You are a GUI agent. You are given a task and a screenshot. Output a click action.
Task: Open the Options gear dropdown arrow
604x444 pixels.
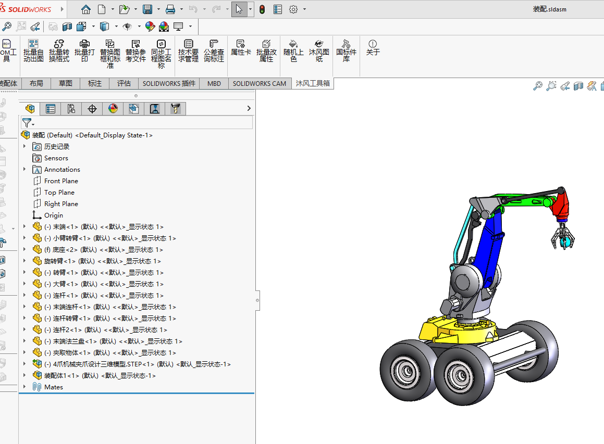pyautogui.click(x=305, y=9)
